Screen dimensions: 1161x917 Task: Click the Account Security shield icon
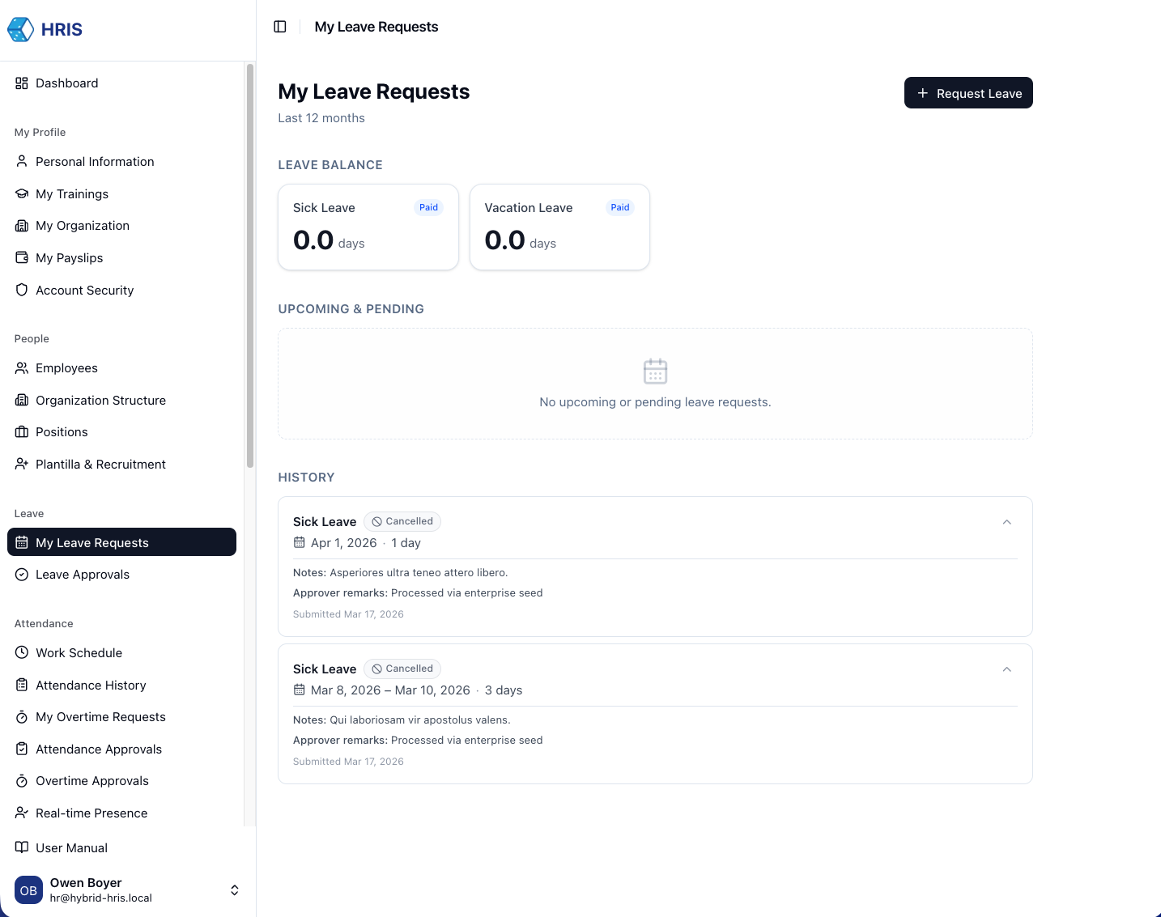22,291
